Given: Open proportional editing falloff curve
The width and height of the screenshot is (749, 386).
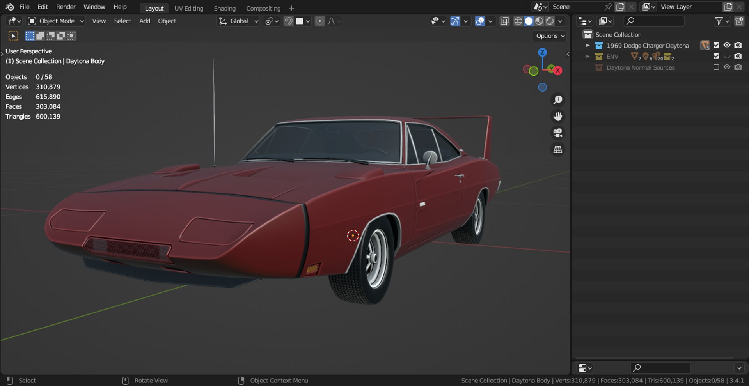Looking at the screenshot, I should [x=334, y=21].
